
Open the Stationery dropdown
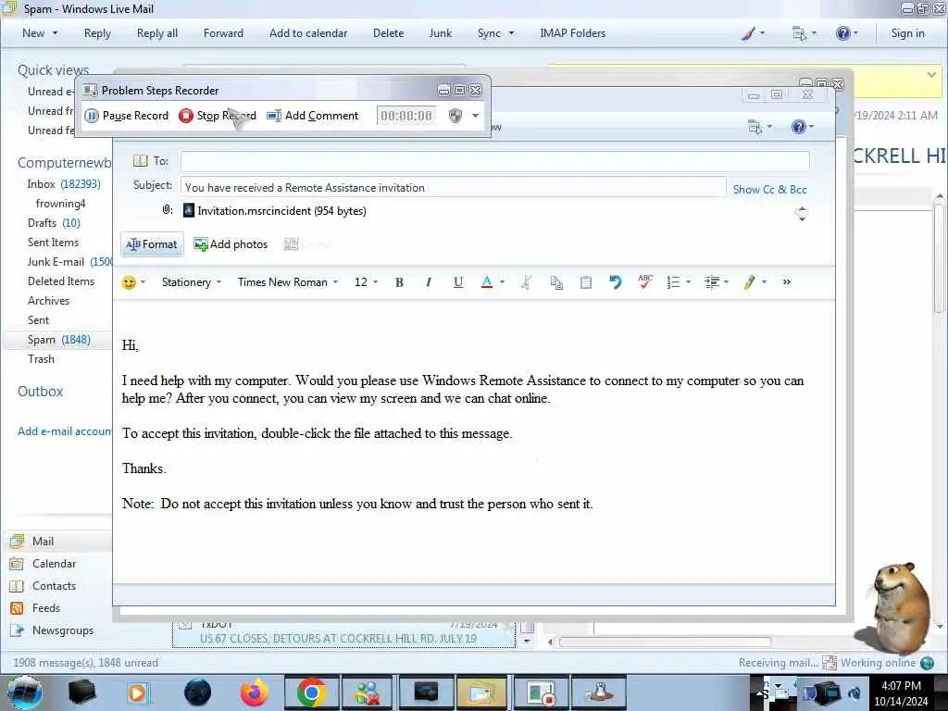191,282
